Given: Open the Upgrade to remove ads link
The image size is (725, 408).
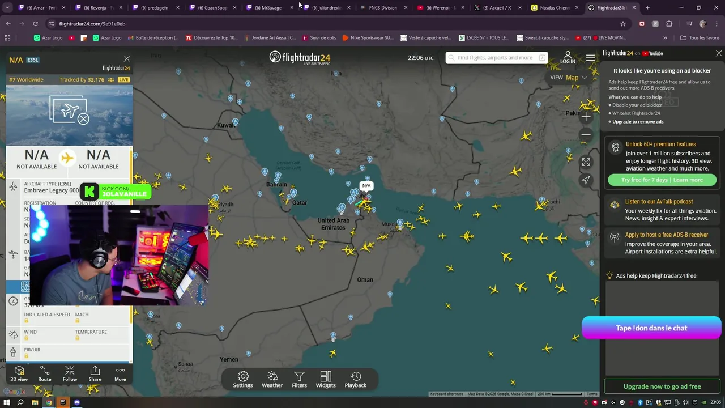Looking at the screenshot, I should point(638,121).
